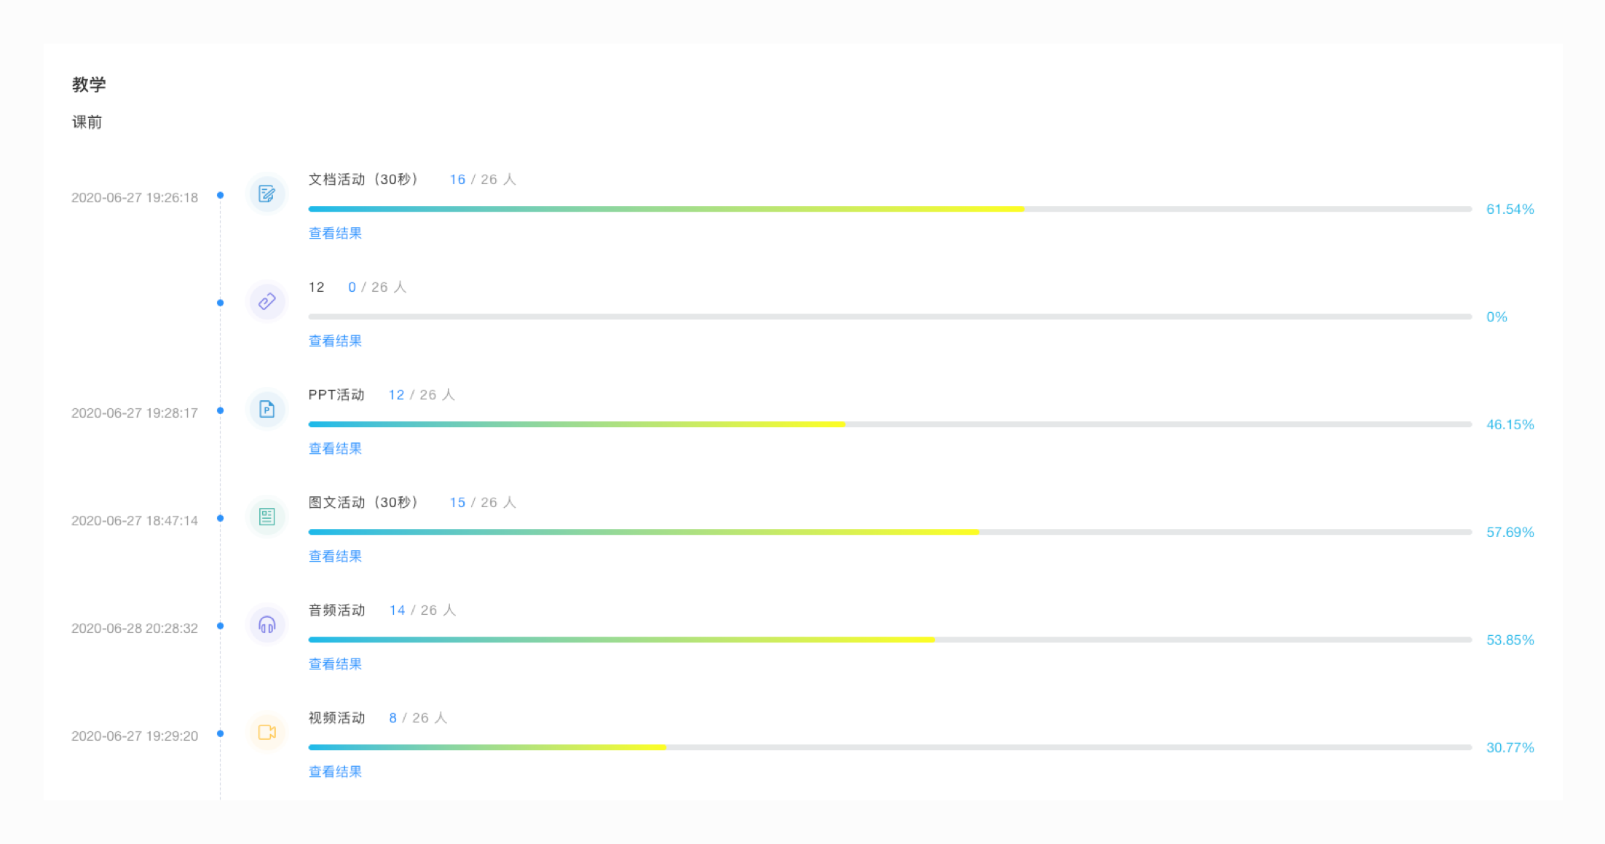Click the audio activity headphones icon
Screen dimensions: 1605x844
point(267,625)
